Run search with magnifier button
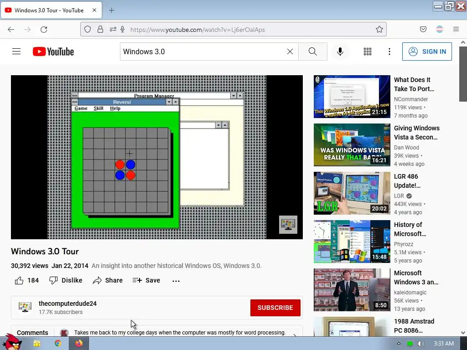 (313, 51)
